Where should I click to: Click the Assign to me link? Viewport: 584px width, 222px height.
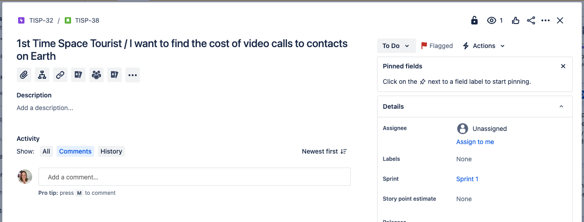[x=475, y=142]
